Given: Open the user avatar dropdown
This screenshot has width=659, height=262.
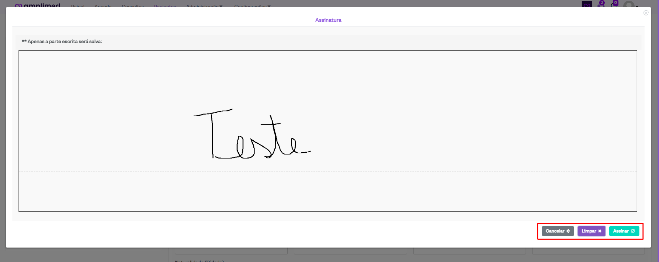Looking at the screenshot, I should 630,5.
